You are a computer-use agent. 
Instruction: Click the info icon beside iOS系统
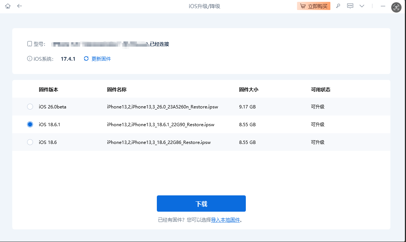pyautogui.click(x=30, y=58)
